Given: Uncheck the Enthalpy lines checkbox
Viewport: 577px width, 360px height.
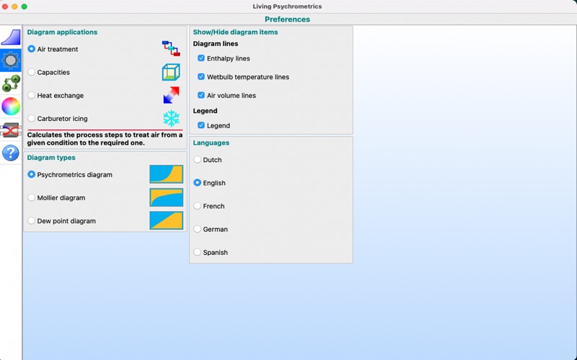Looking at the screenshot, I should (201, 58).
